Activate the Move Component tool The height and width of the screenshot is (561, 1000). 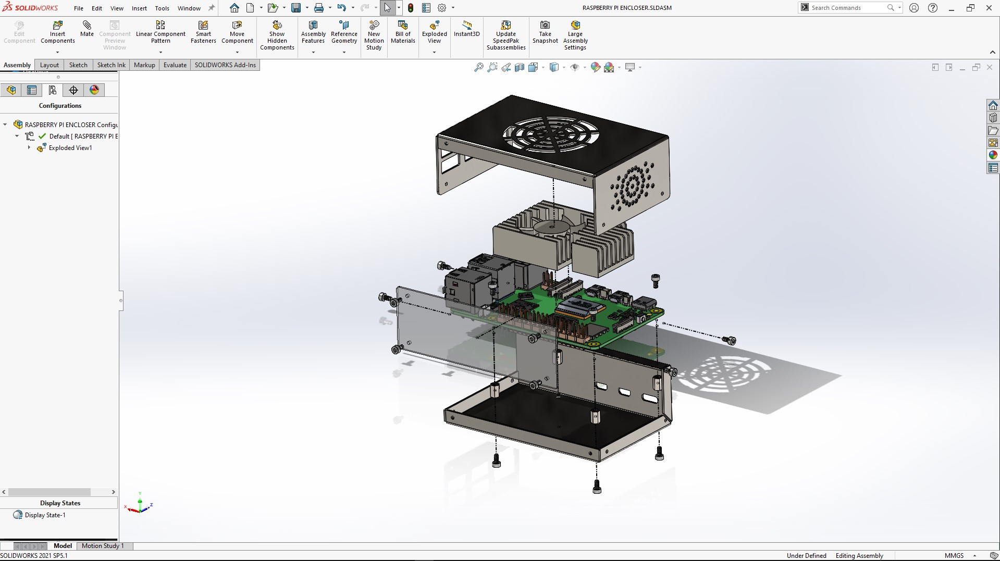237,32
